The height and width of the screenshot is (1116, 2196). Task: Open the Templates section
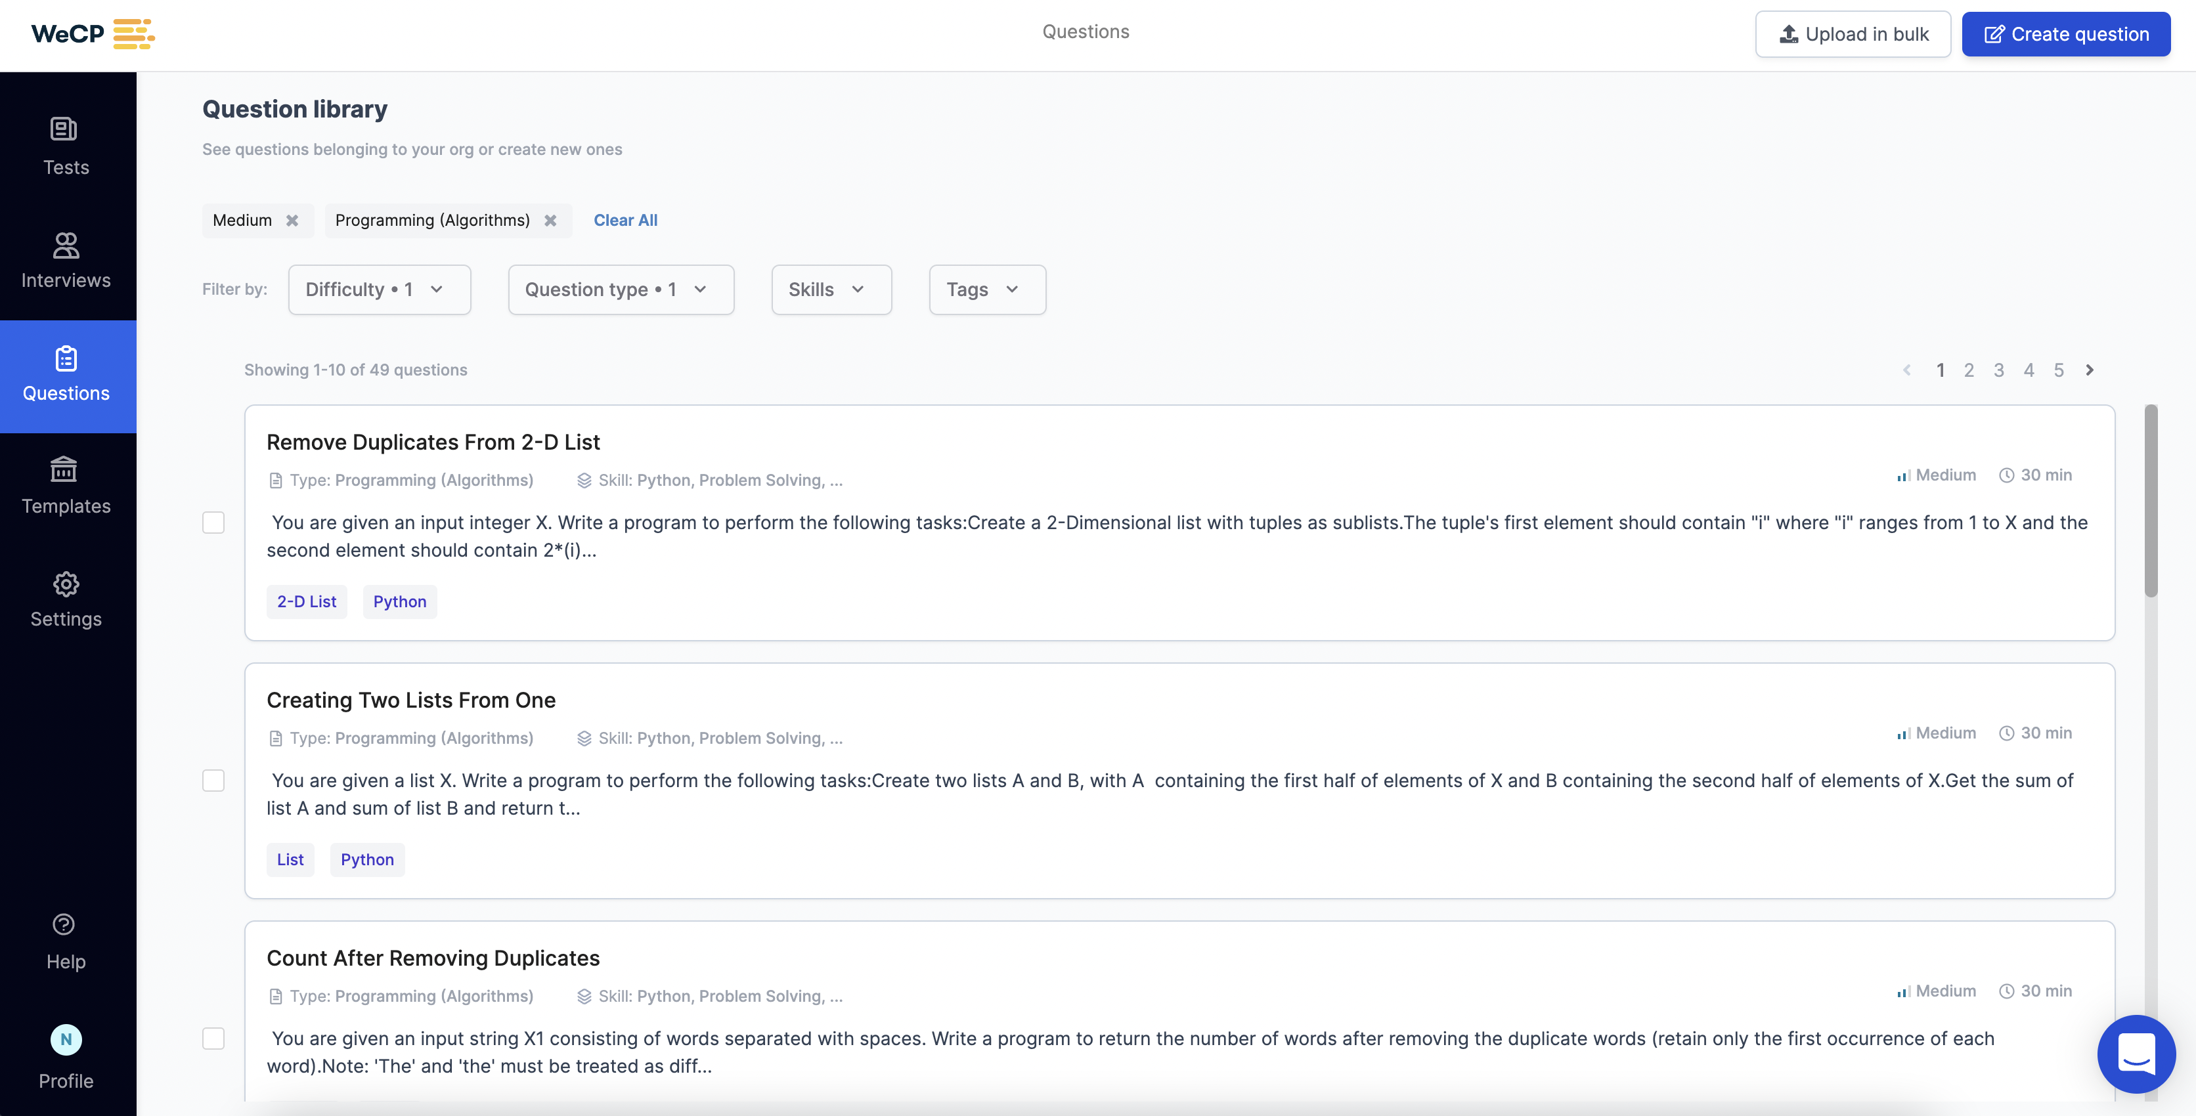[x=66, y=486]
